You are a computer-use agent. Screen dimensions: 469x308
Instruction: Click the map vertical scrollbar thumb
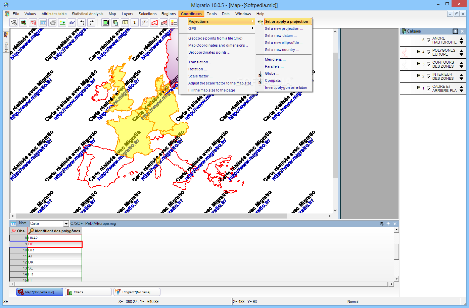click(335, 115)
